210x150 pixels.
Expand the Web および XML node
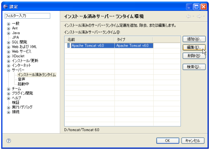click(9, 47)
